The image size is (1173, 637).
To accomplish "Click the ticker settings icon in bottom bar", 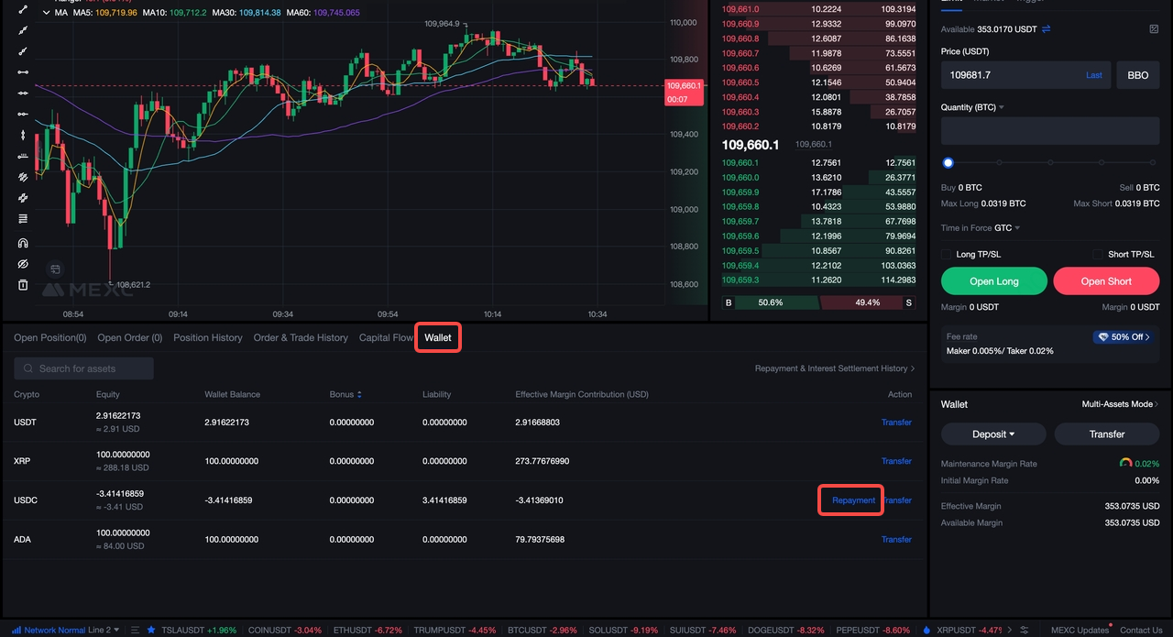I will click(1025, 630).
